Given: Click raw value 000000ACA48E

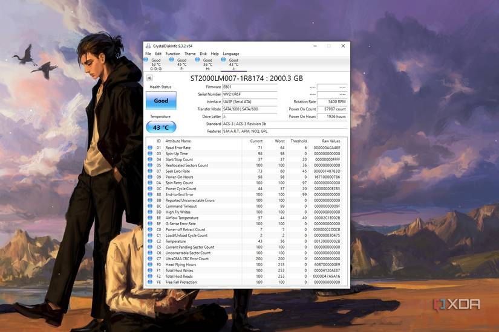Looking at the screenshot, I should tap(327, 148).
